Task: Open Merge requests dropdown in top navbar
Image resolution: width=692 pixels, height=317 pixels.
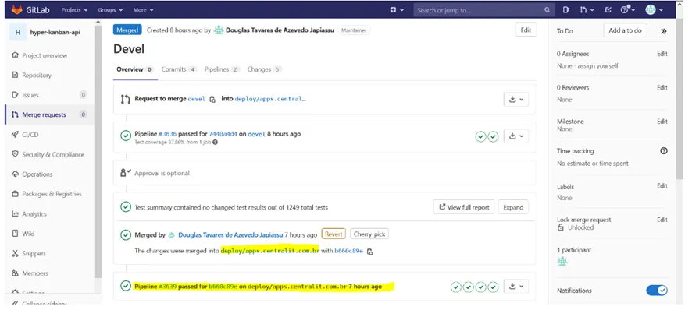Action: coord(587,9)
